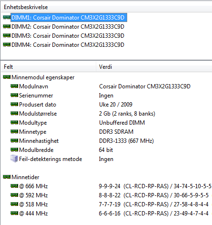The image size is (212, 225).
Task: Click the Minnetider group icon
Action: pos(7,177)
